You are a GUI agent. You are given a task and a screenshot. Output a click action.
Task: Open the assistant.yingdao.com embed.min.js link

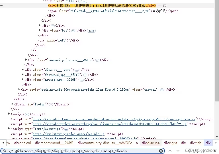click(x=68, y=134)
